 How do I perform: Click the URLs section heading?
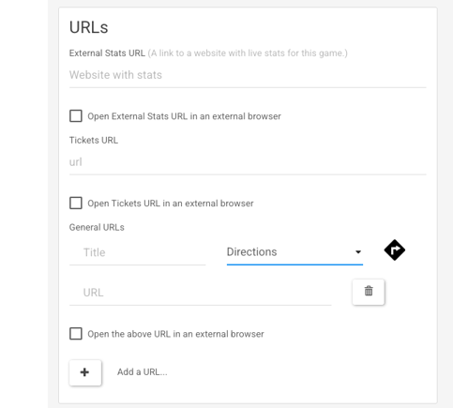click(x=89, y=27)
